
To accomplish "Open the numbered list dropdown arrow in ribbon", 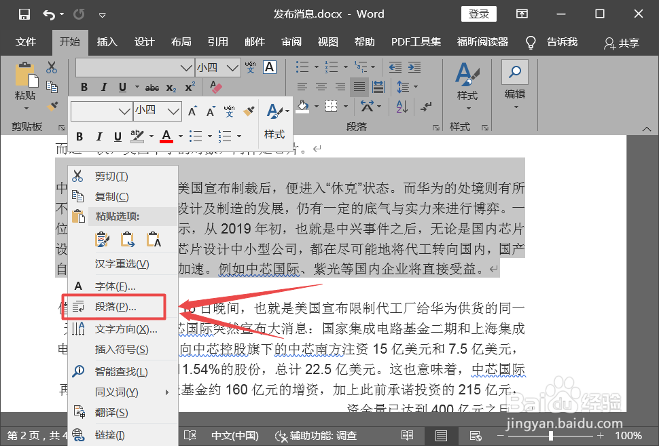I will click(346, 67).
